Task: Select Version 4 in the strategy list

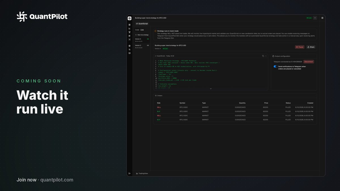Action: 142,40
